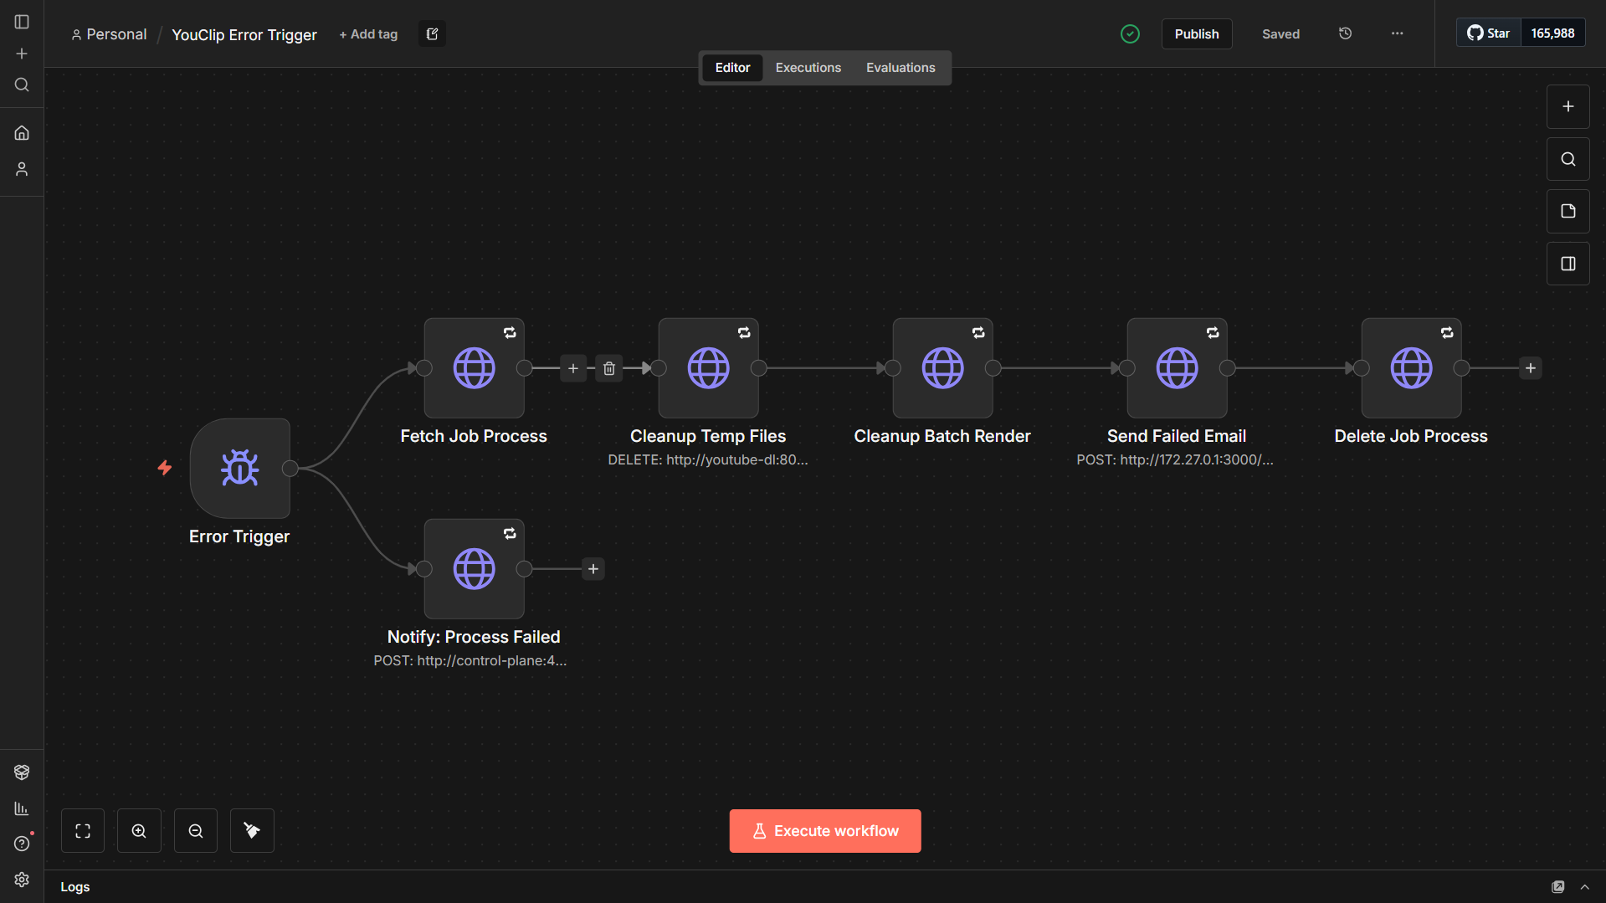Open node search in the right panel
This screenshot has height=903, width=1606.
1568,158
